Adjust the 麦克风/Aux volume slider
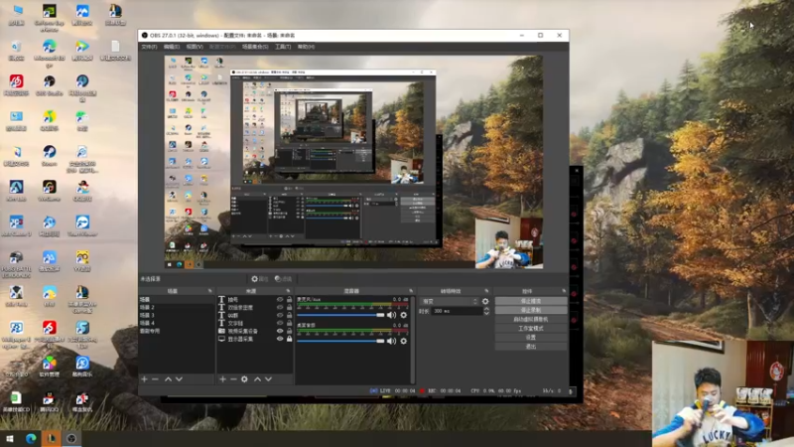 (340, 315)
